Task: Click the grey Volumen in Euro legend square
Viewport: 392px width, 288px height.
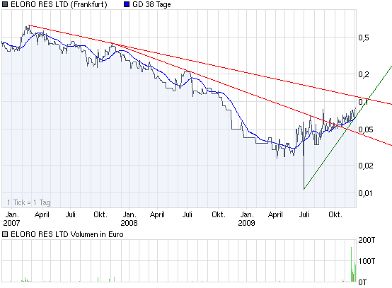Action: pyautogui.click(x=5, y=234)
